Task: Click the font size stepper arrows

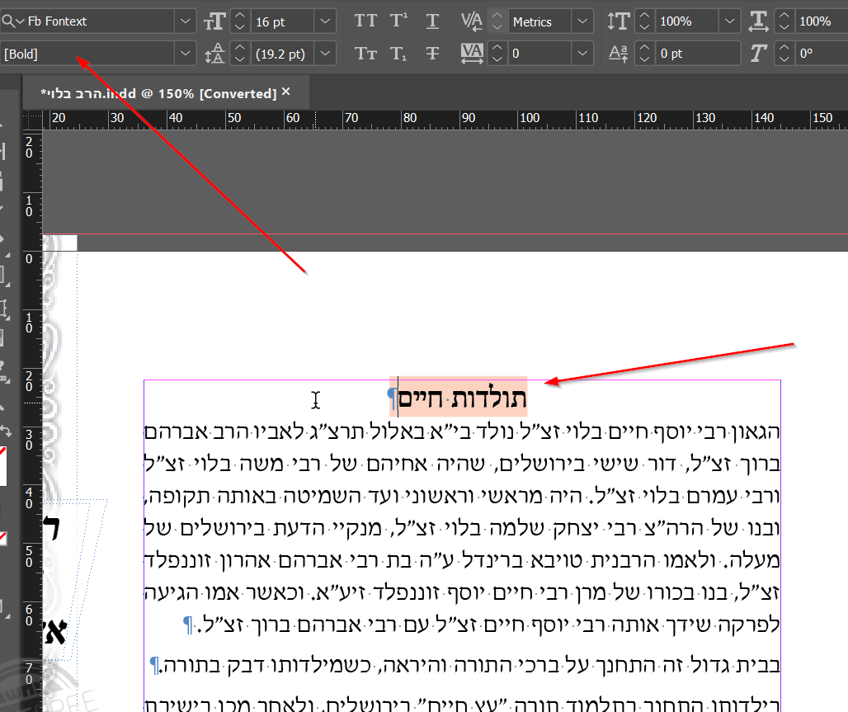Action: click(x=240, y=21)
